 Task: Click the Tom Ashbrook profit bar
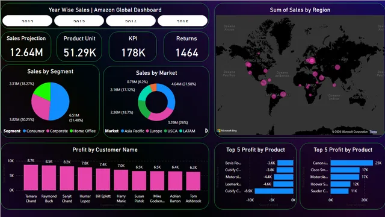click(193, 181)
